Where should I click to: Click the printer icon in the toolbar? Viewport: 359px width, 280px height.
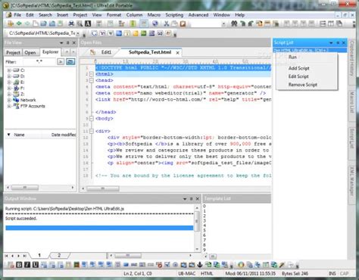click(x=71, y=23)
